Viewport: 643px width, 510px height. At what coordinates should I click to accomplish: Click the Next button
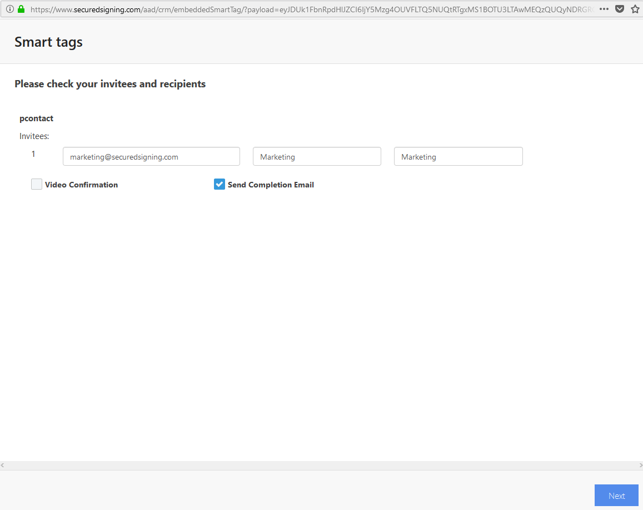pos(616,495)
